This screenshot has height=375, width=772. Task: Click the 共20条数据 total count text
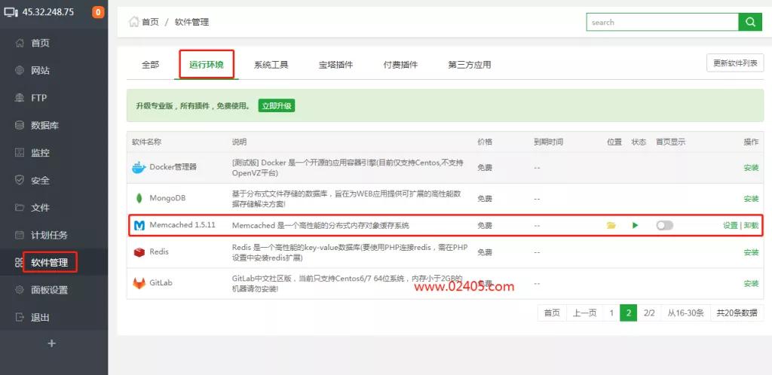point(737,313)
